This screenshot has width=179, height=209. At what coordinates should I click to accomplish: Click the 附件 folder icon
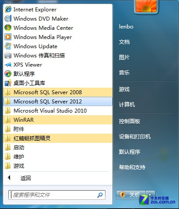7,129
